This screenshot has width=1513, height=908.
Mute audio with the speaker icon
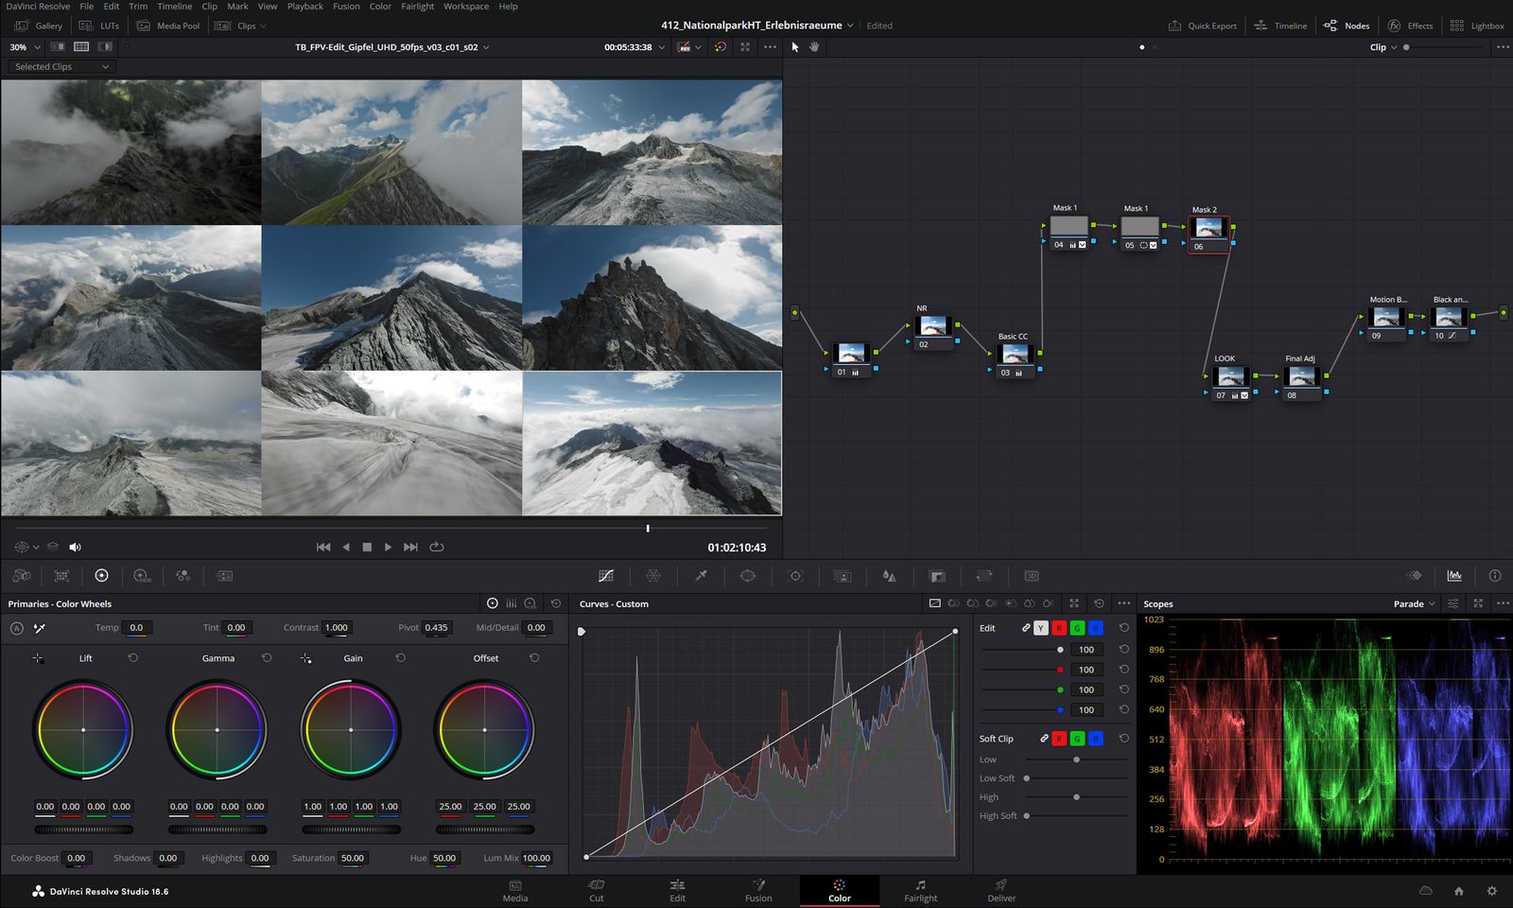(76, 547)
